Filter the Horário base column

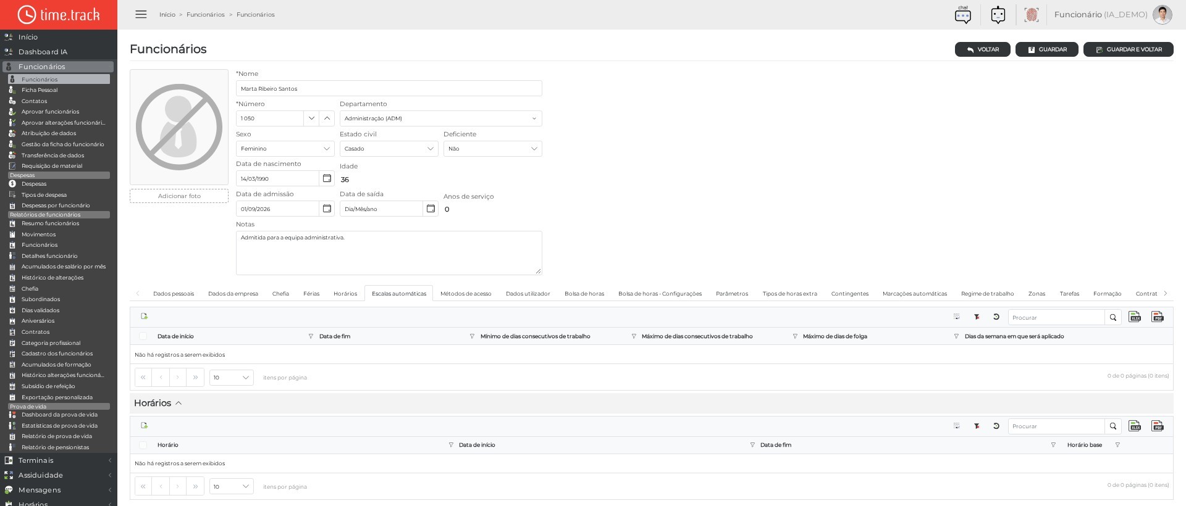click(1117, 445)
